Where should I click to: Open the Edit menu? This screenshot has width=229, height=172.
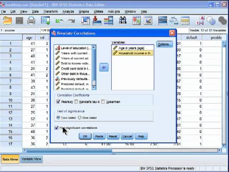pos(13,11)
